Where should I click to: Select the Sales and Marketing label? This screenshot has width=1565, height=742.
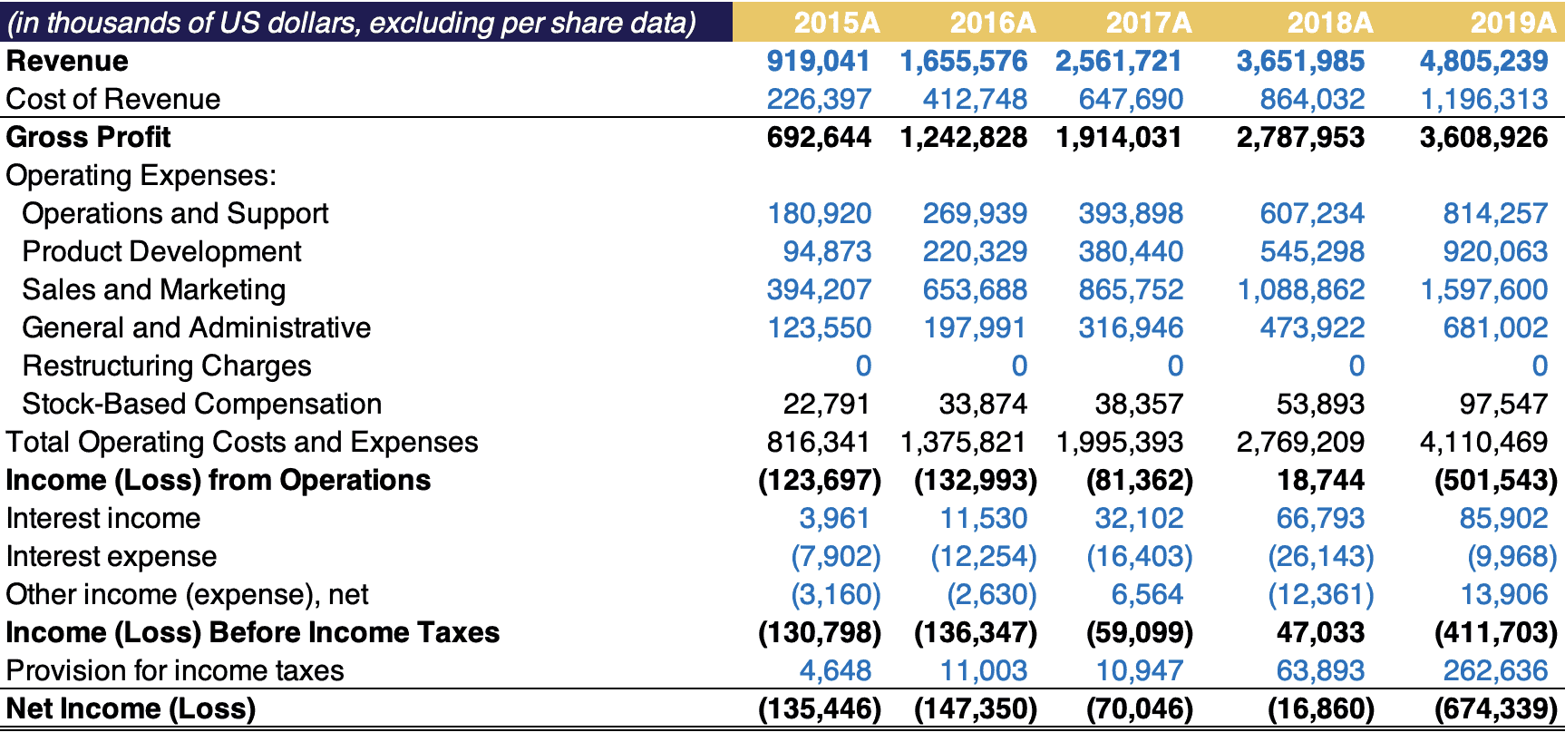pos(153,289)
